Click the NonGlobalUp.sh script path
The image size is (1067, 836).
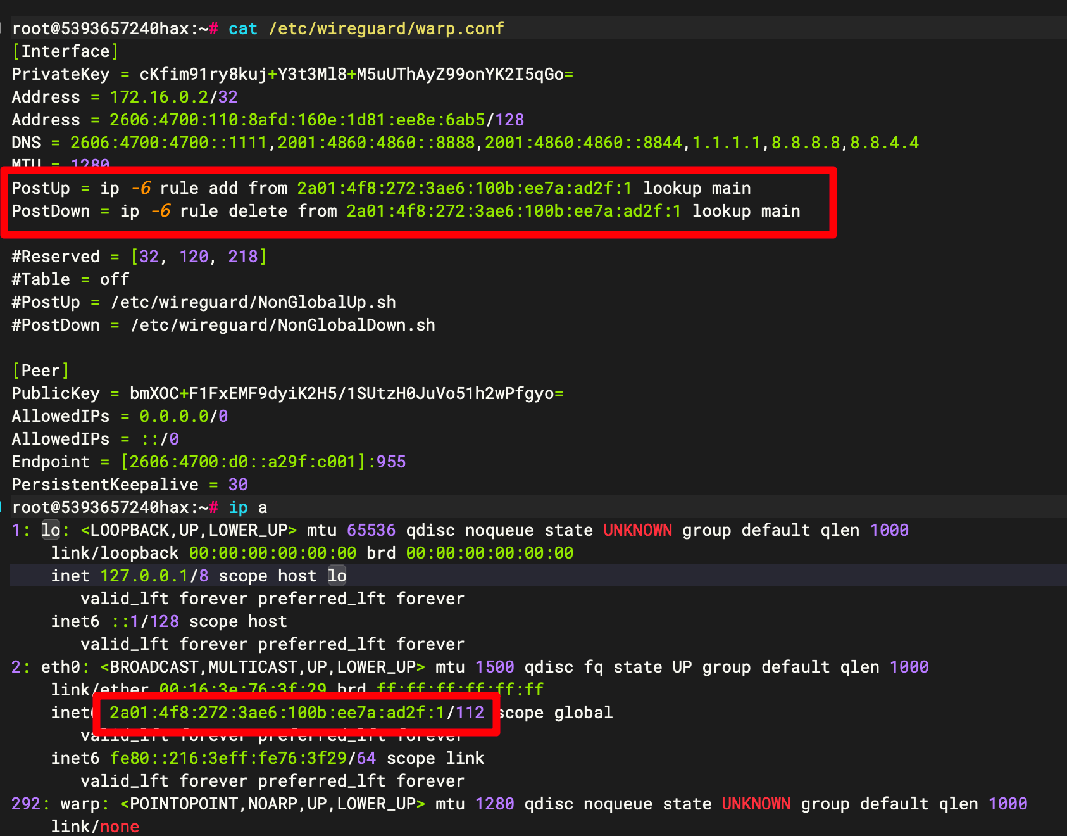pos(253,302)
